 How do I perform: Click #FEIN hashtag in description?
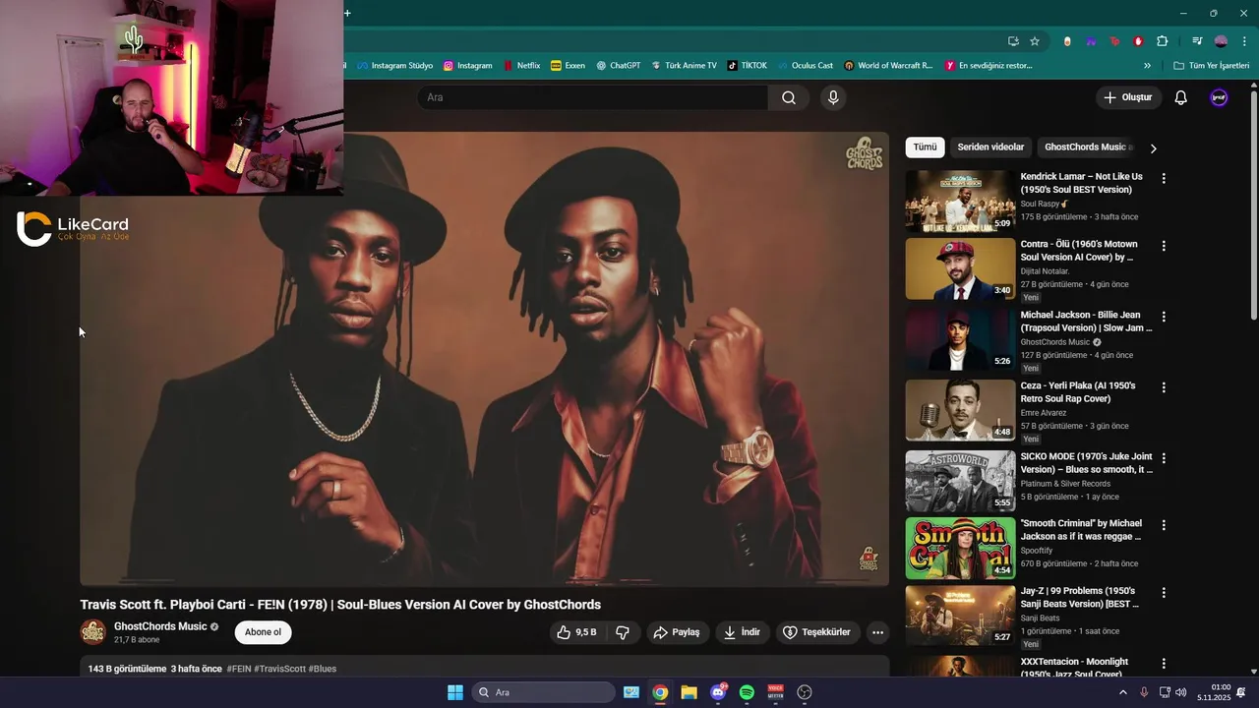pyautogui.click(x=239, y=669)
